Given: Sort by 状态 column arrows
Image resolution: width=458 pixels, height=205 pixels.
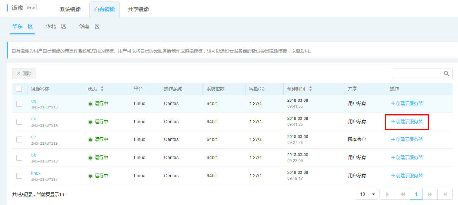Looking at the screenshot, I should (102, 89).
